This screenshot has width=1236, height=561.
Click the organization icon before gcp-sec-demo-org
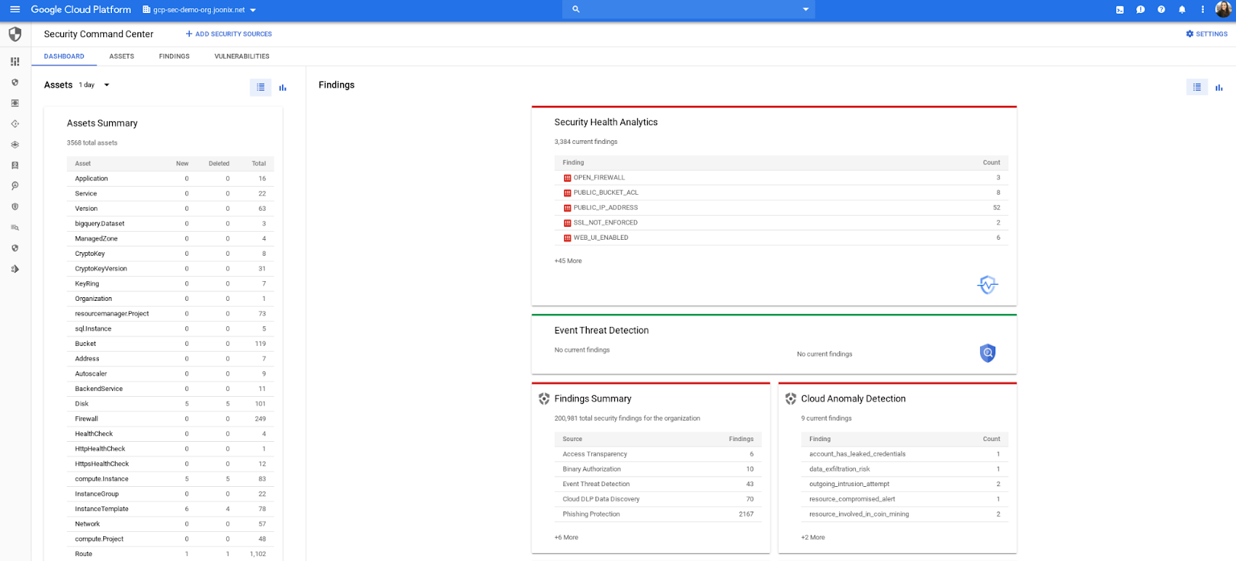(x=146, y=10)
